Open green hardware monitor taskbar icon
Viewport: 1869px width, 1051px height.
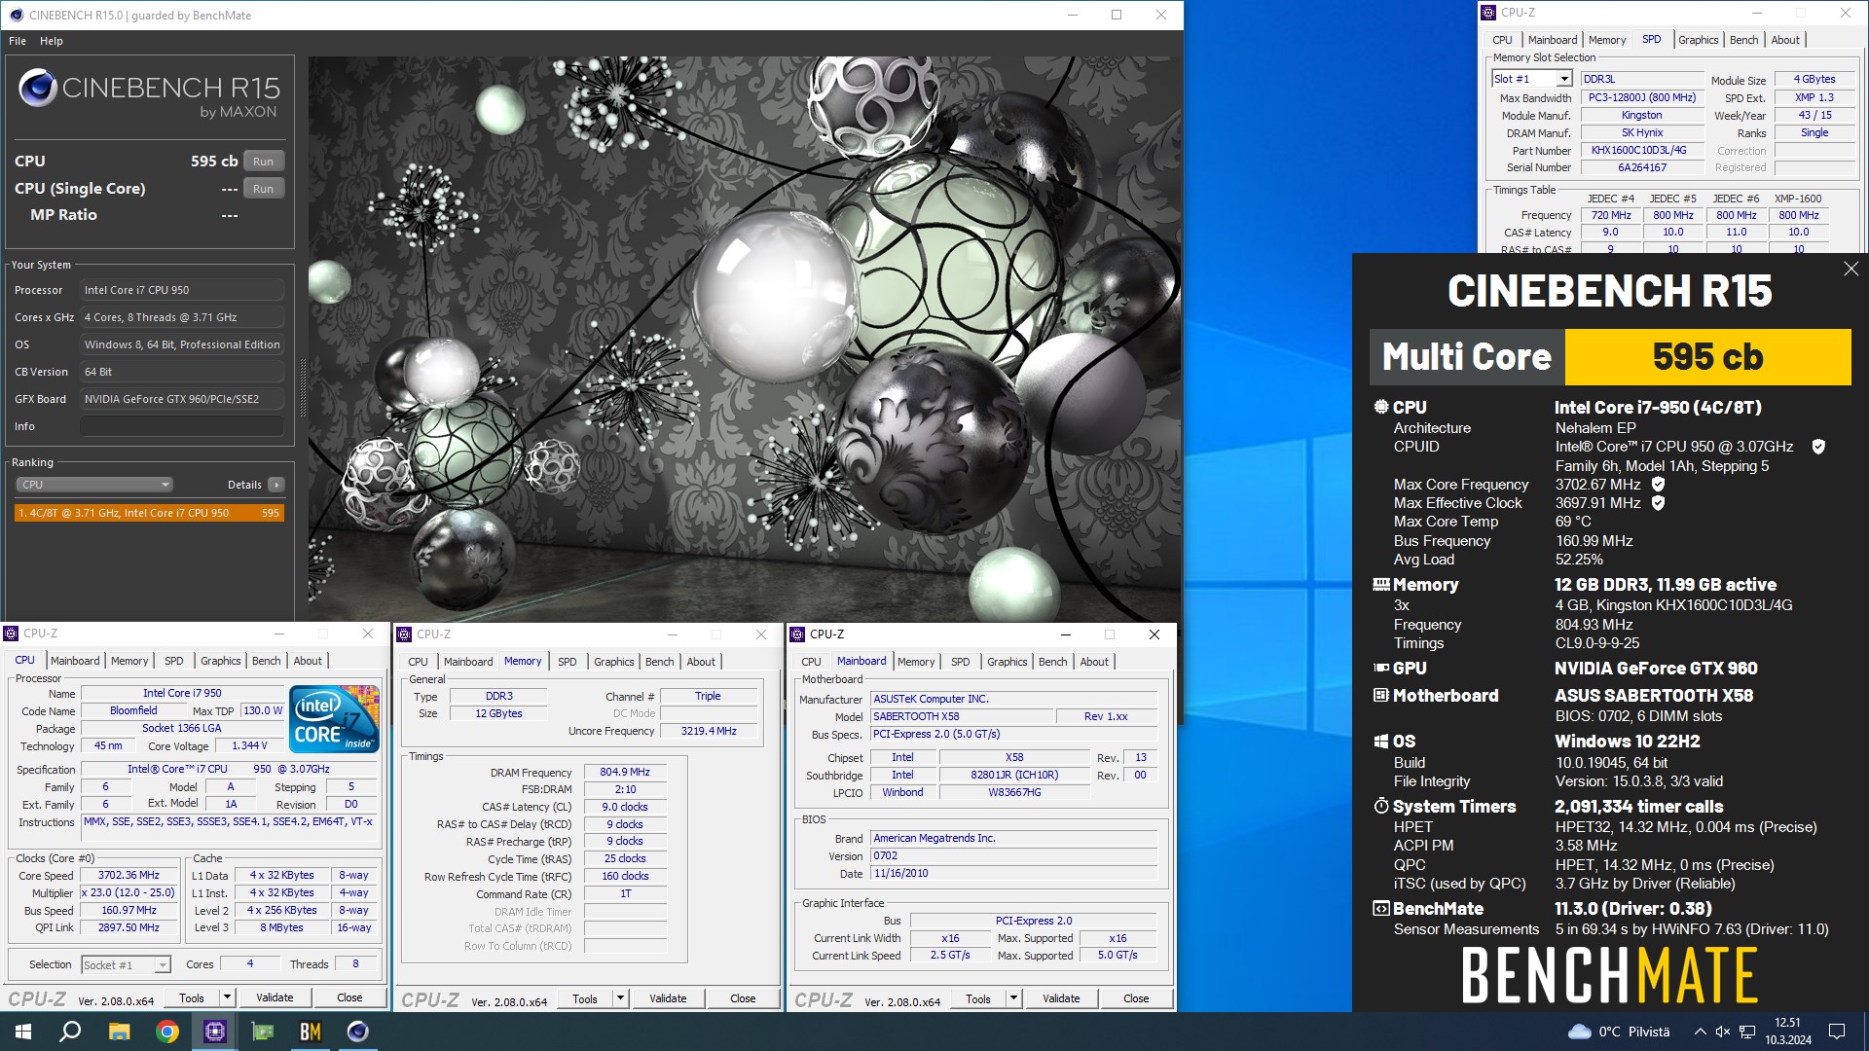click(x=263, y=1032)
